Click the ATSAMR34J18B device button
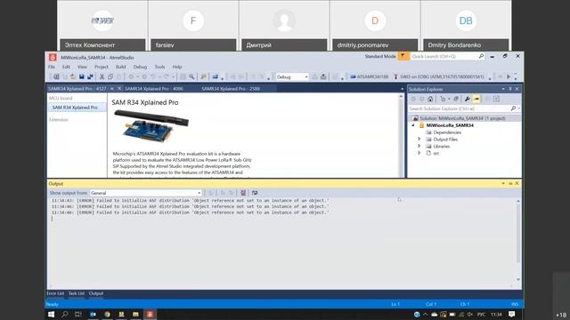This screenshot has width=570, height=320. click(x=370, y=76)
